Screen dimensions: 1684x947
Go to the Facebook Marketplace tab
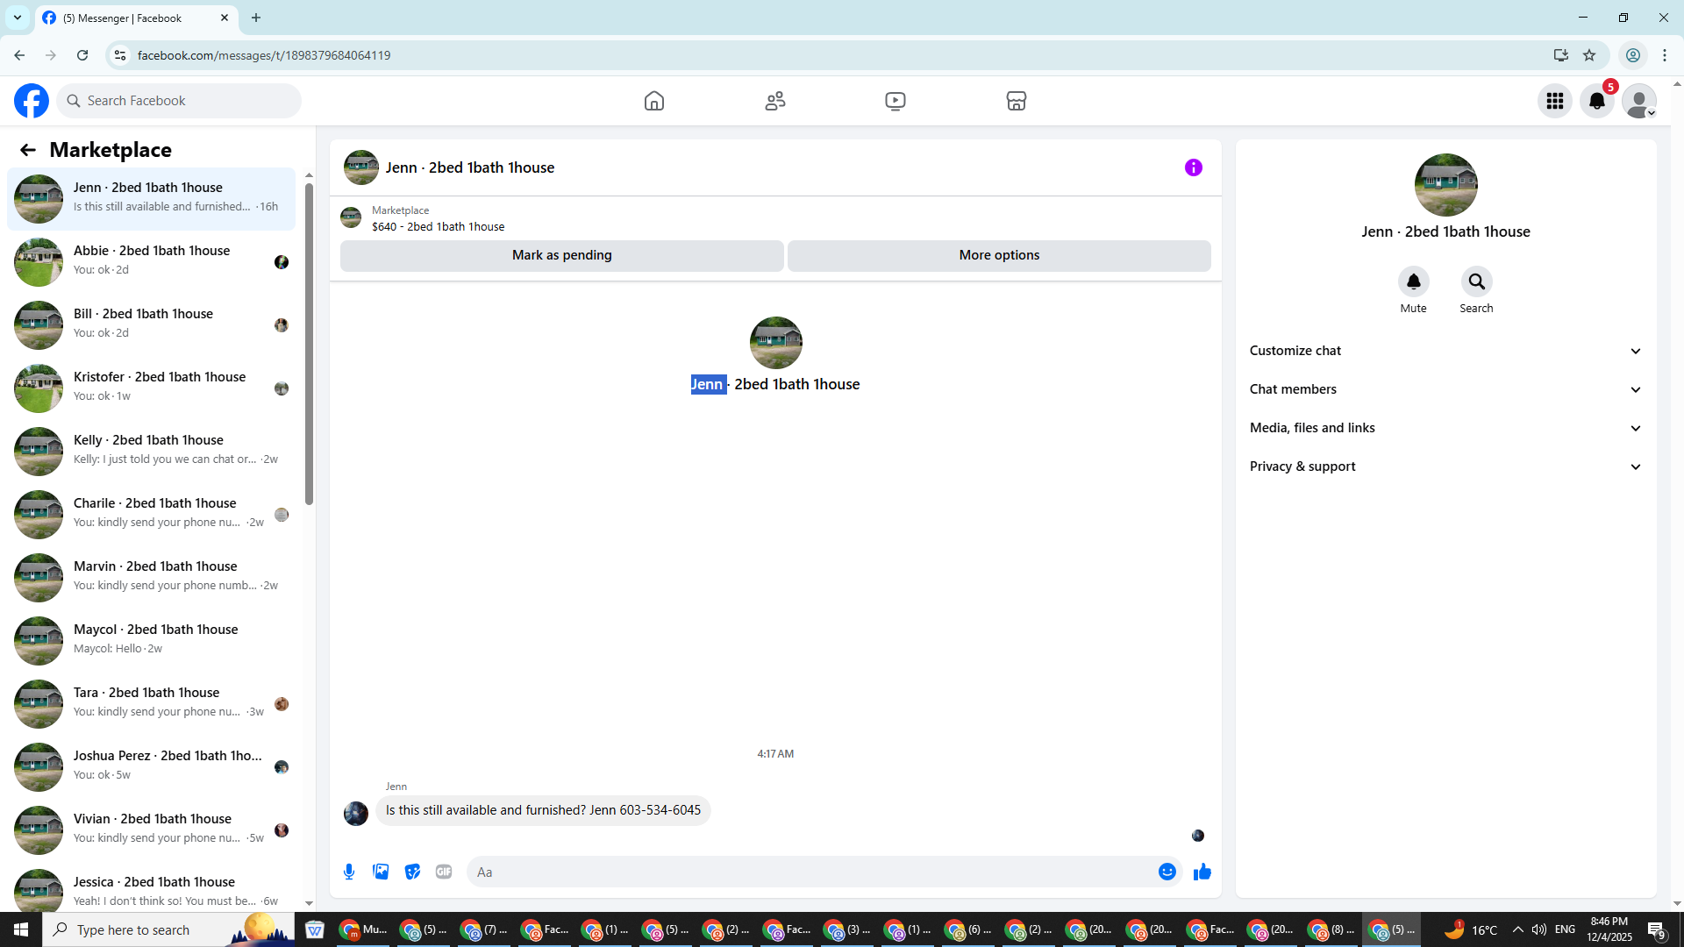click(1017, 101)
